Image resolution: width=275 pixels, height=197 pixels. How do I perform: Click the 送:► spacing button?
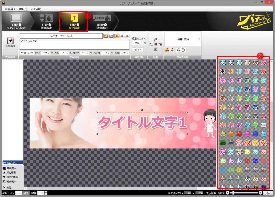[x=30, y=53]
